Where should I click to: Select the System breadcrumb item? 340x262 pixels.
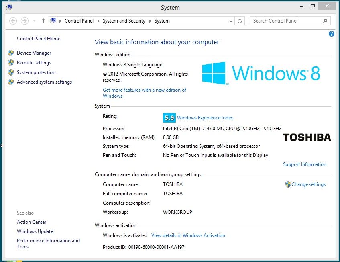pyautogui.click(x=162, y=21)
